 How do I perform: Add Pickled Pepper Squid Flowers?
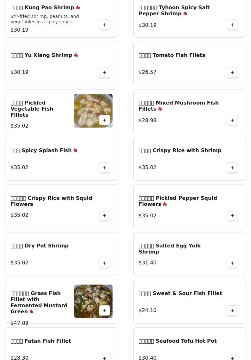(232, 215)
